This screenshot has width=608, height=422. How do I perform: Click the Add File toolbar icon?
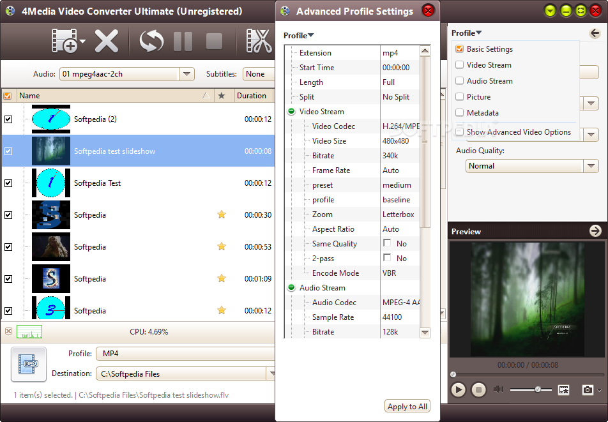click(x=64, y=40)
